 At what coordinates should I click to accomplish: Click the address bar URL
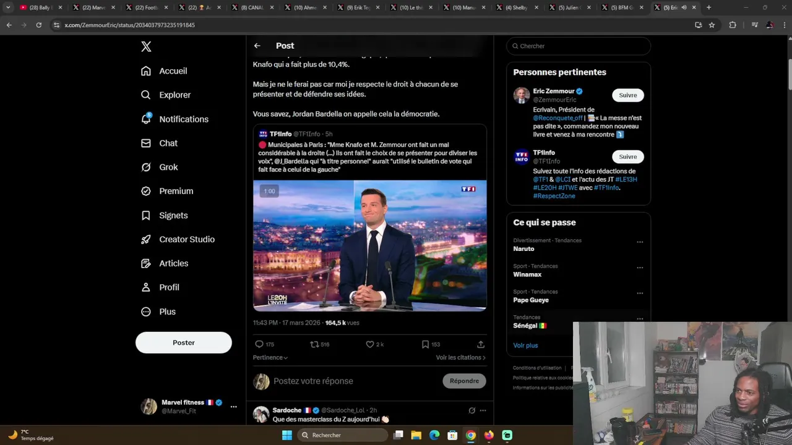pos(130,25)
